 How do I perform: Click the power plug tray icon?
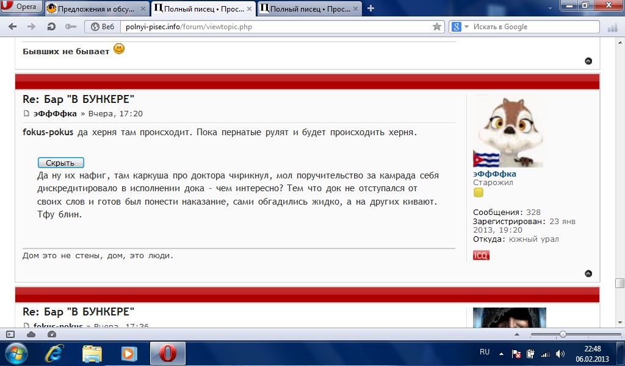(x=530, y=354)
